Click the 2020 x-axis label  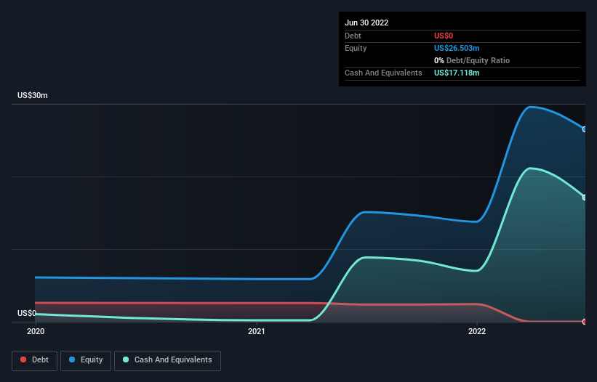36,331
